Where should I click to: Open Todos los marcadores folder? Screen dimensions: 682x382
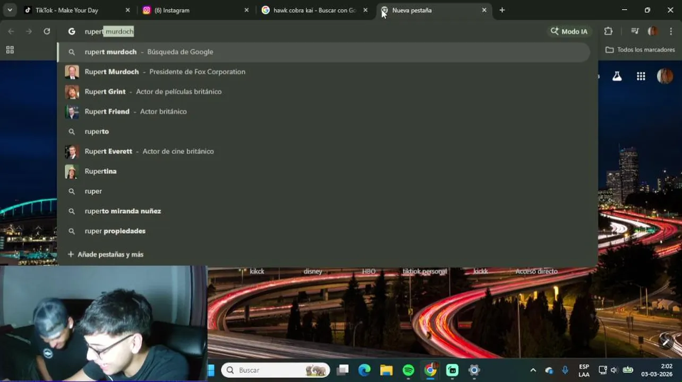(x=640, y=49)
